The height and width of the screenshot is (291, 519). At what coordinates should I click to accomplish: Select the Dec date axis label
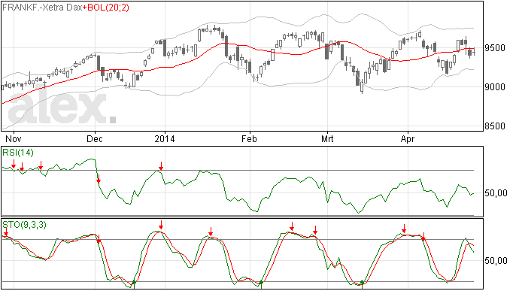tap(95, 138)
